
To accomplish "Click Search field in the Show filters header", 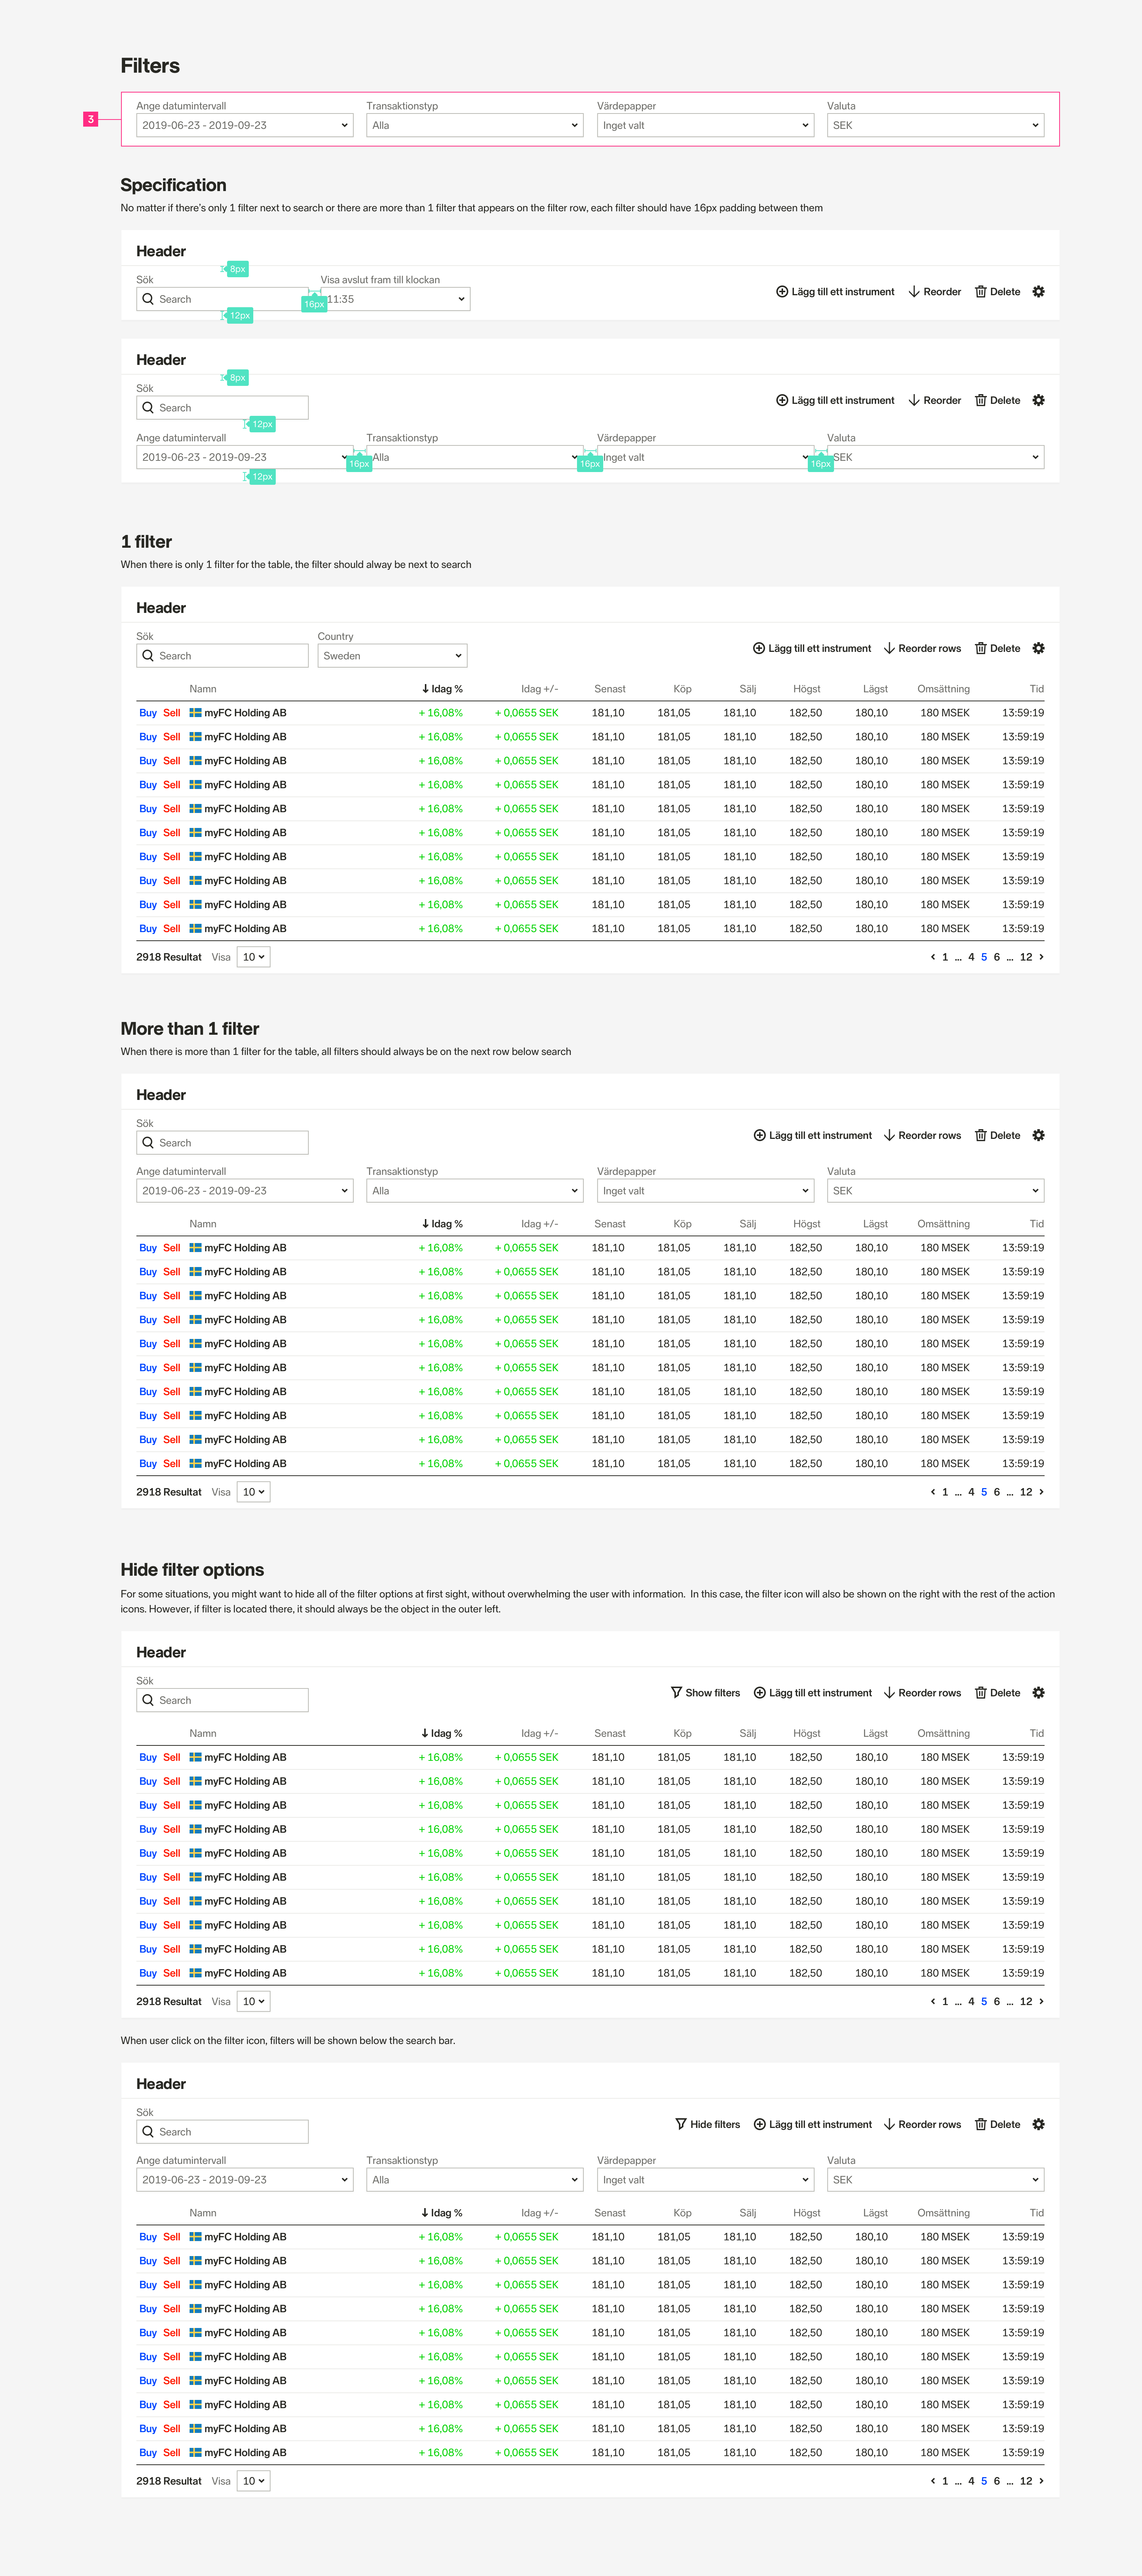I will pos(222,1700).
